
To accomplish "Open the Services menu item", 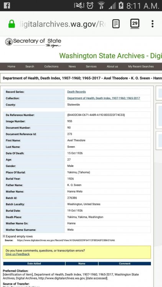I will click(x=91, y=67).
